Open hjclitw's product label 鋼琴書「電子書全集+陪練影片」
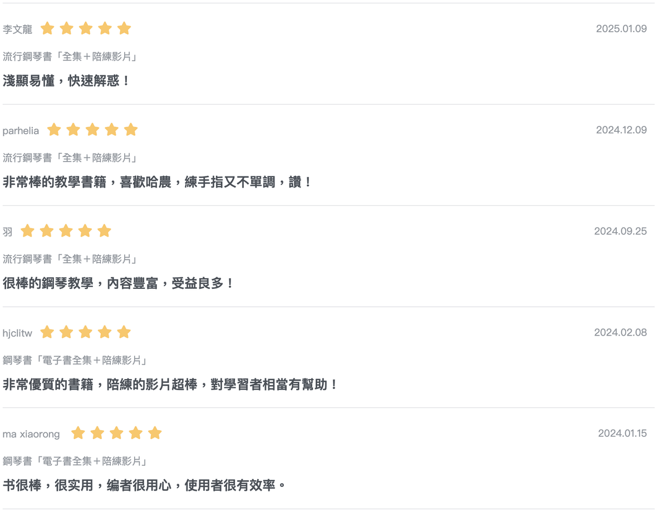 75,360
